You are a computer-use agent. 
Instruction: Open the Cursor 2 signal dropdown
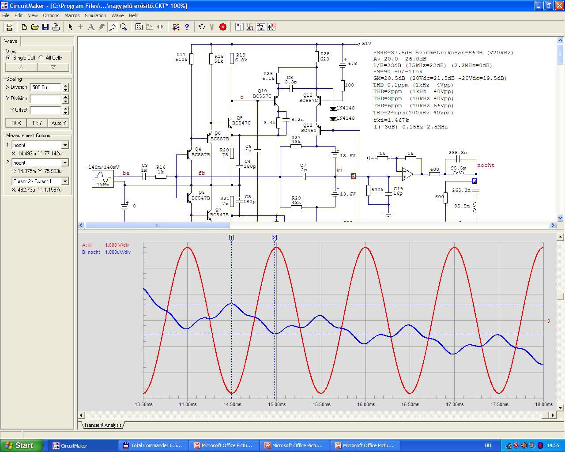pyautogui.click(x=65, y=163)
